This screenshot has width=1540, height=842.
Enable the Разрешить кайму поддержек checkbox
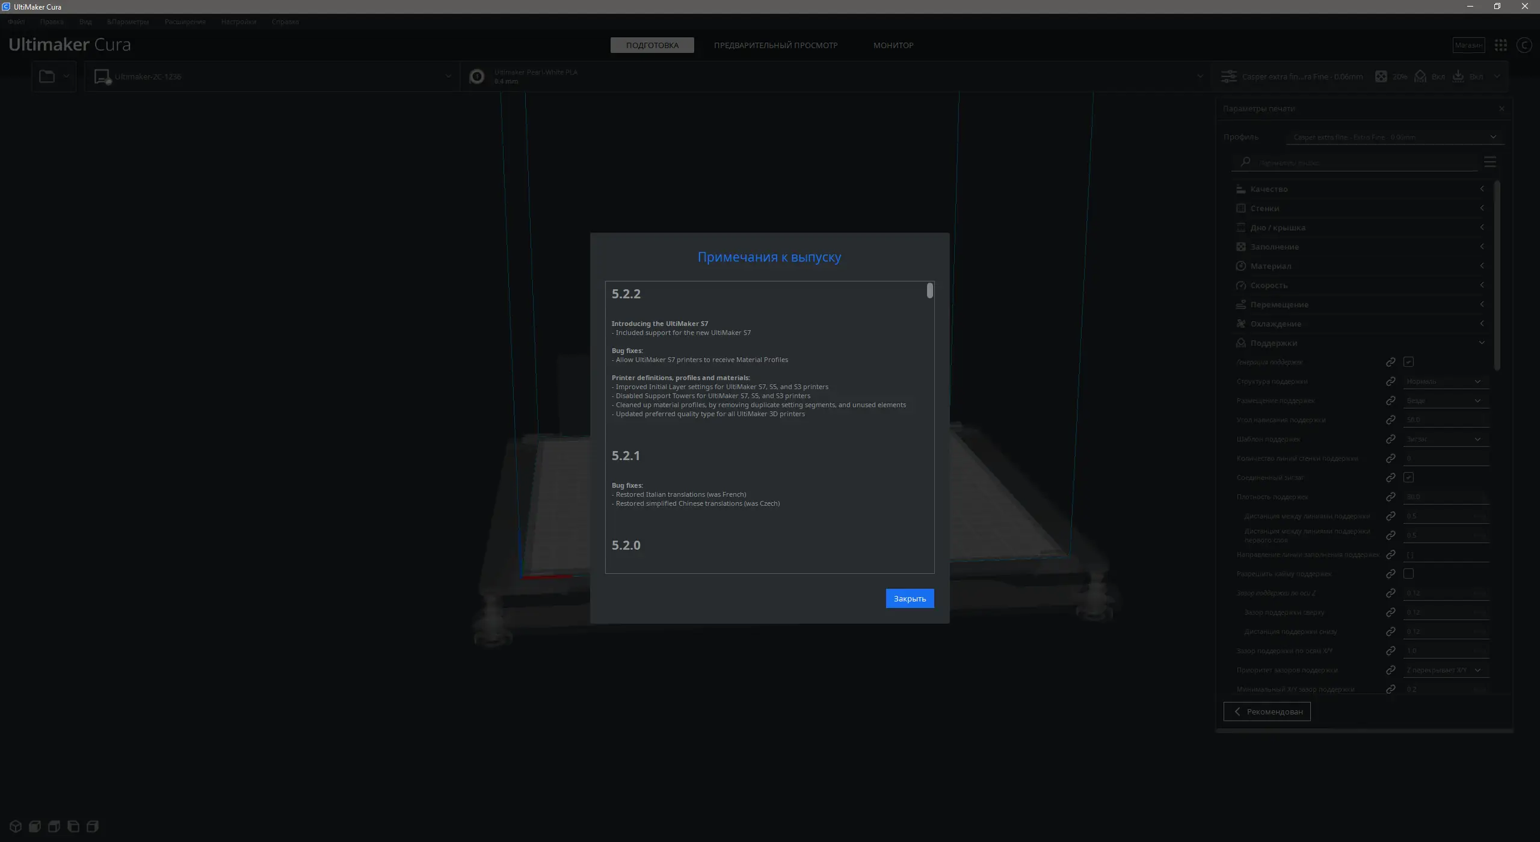click(x=1408, y=574)
